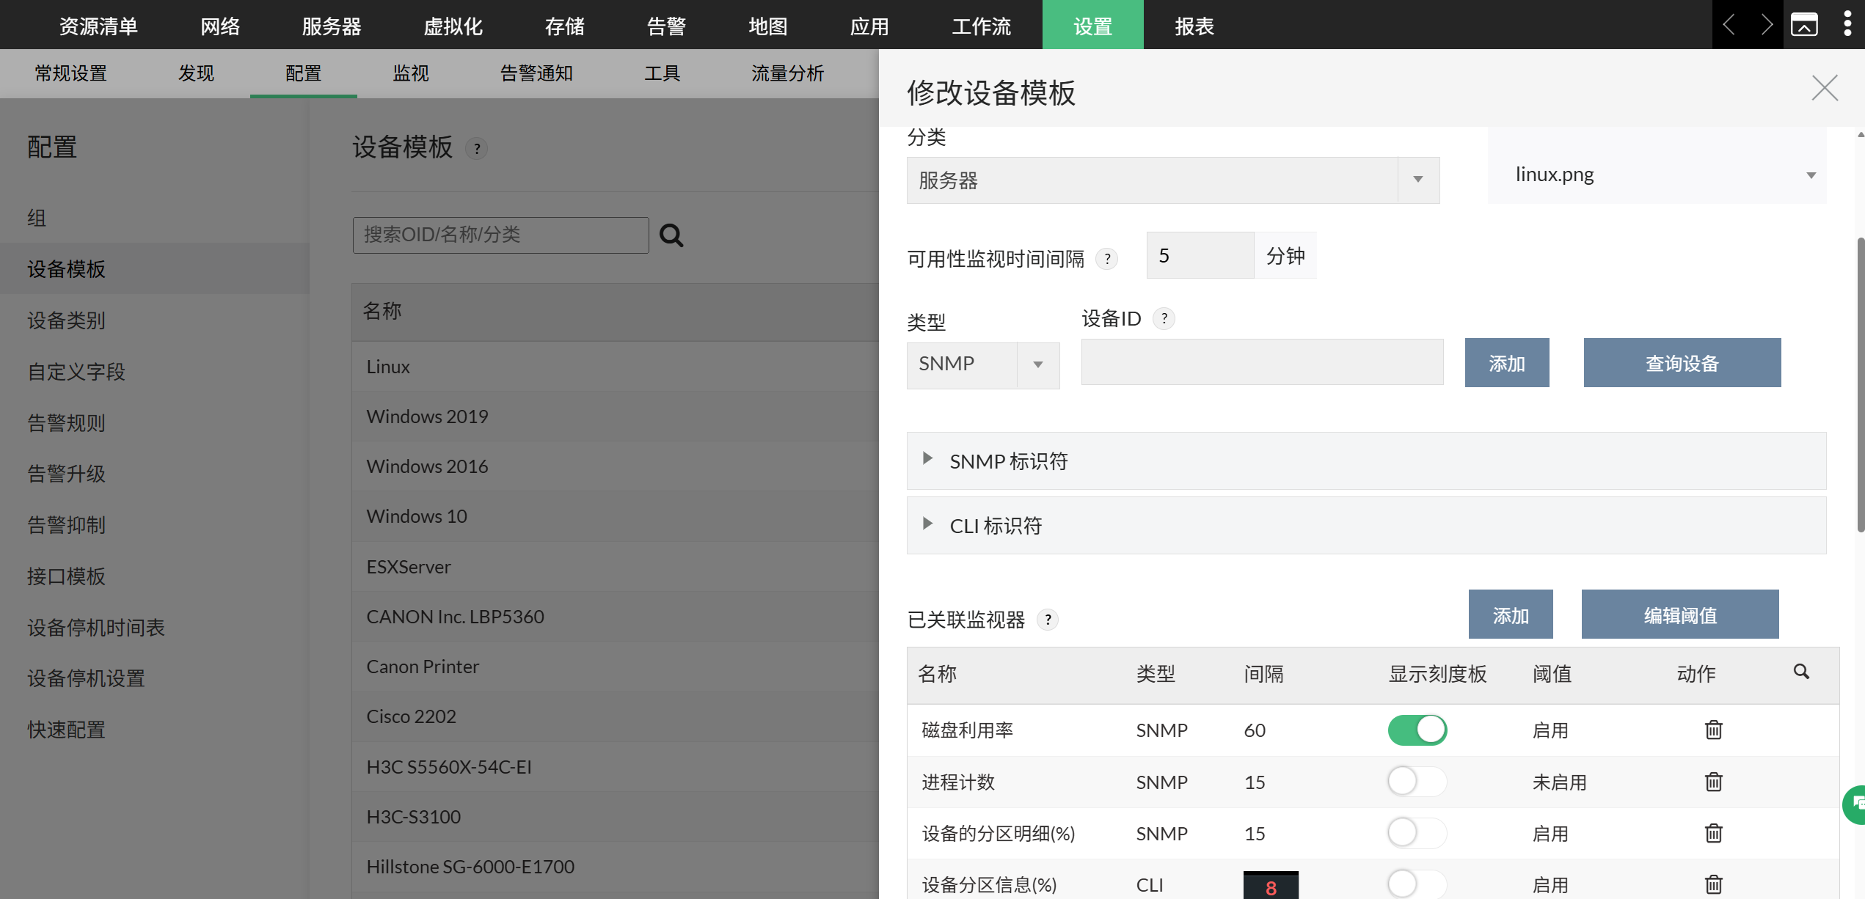Image resolution: width=1865 pixels, height=899 pixels.
Task: Open the screen display icon in top bar
Action: coord(1804,25)
